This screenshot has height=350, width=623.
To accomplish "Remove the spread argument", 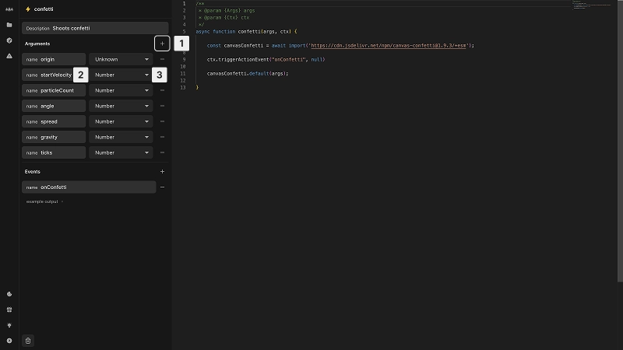I will click(162, 121).
